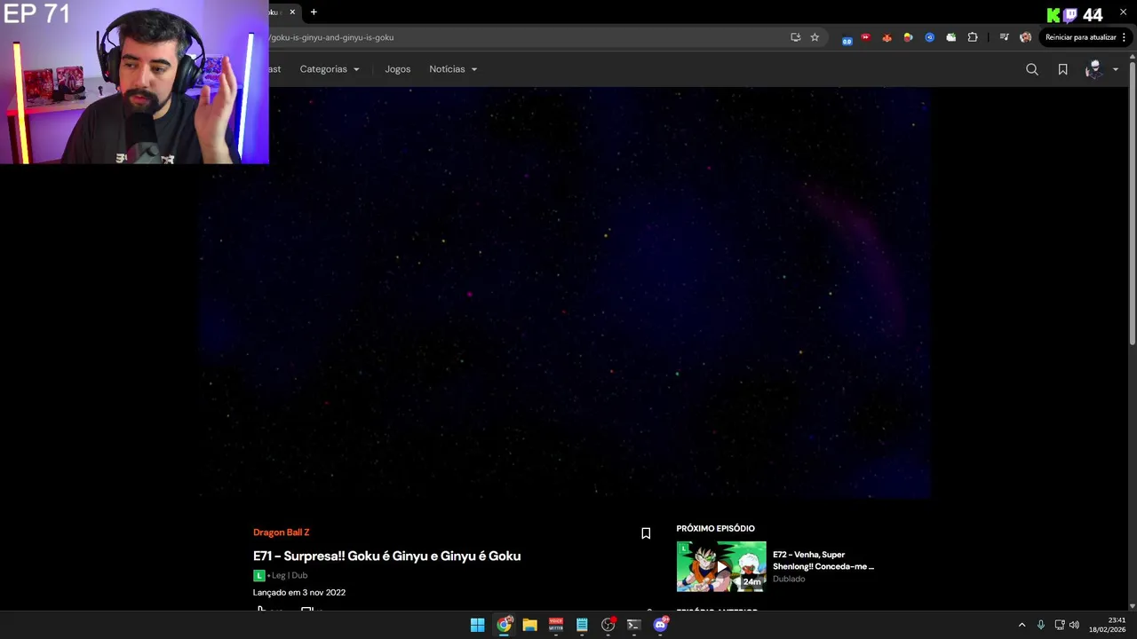Add this episode to watchlist with bookmark toggle
This screenshot has height=639, width=1137.
646,533
